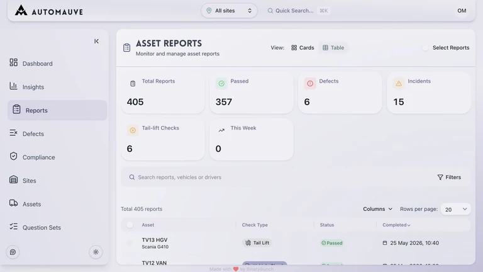Collapse the sidebar with the arrow icon

click(x=96, y=41)
